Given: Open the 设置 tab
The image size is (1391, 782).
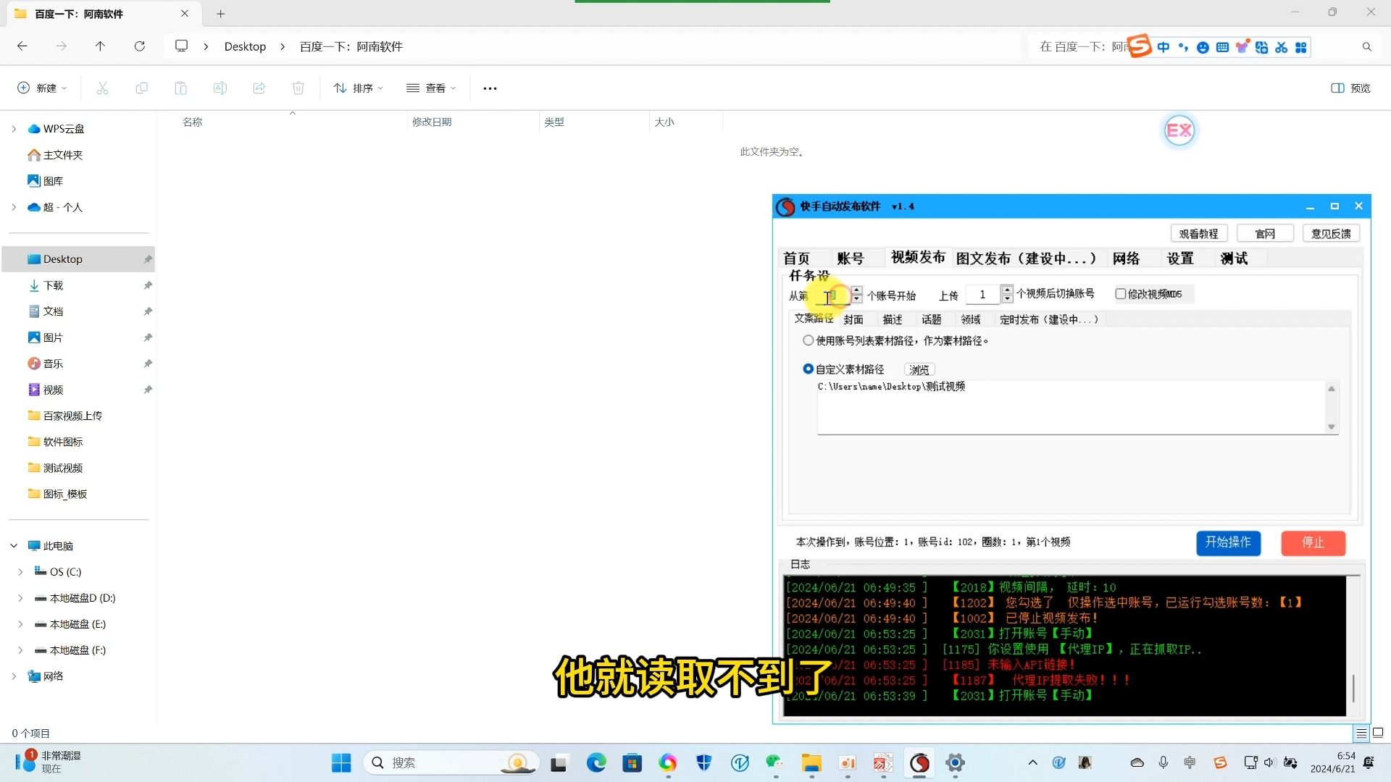Looking at the screenshot, I should 1180,258.
